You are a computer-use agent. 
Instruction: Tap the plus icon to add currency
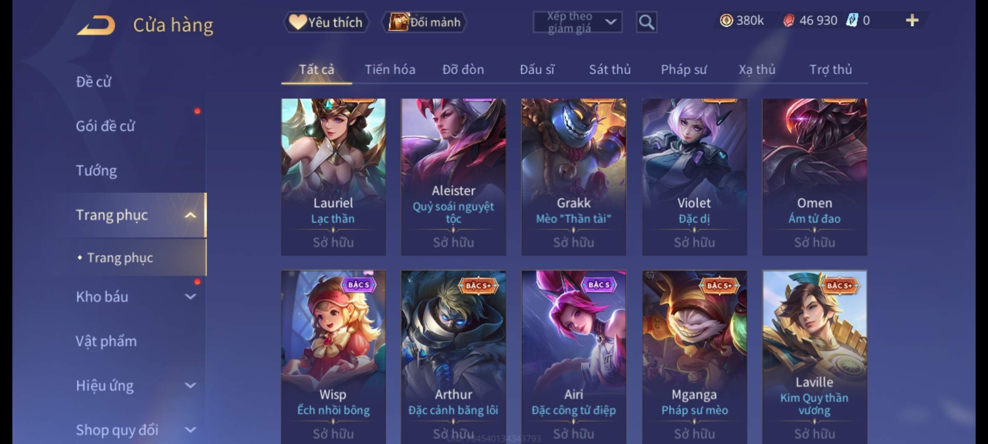click(x=912, y=21)
